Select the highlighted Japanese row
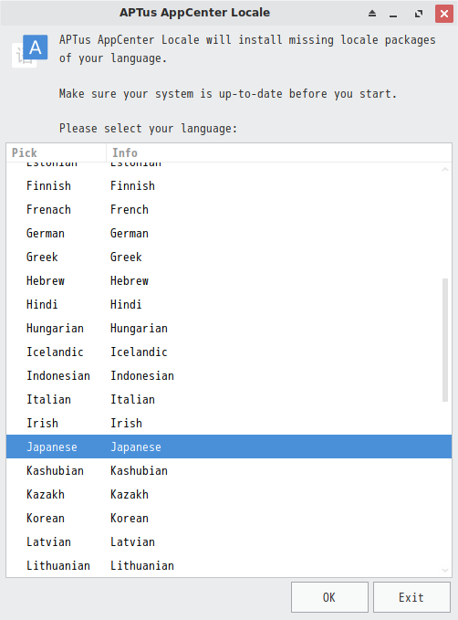458x620 pixels. (229, 447)
